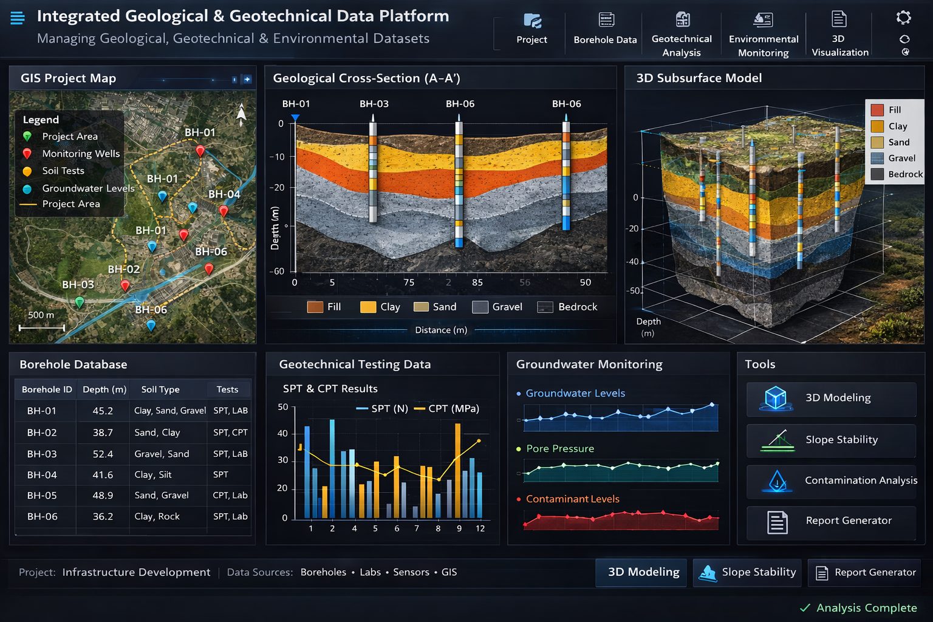The image size is (933, 622).
Task: Select the BH-03 row in Borehole Database
Action: pyautogui.click(x=134, y=454)
